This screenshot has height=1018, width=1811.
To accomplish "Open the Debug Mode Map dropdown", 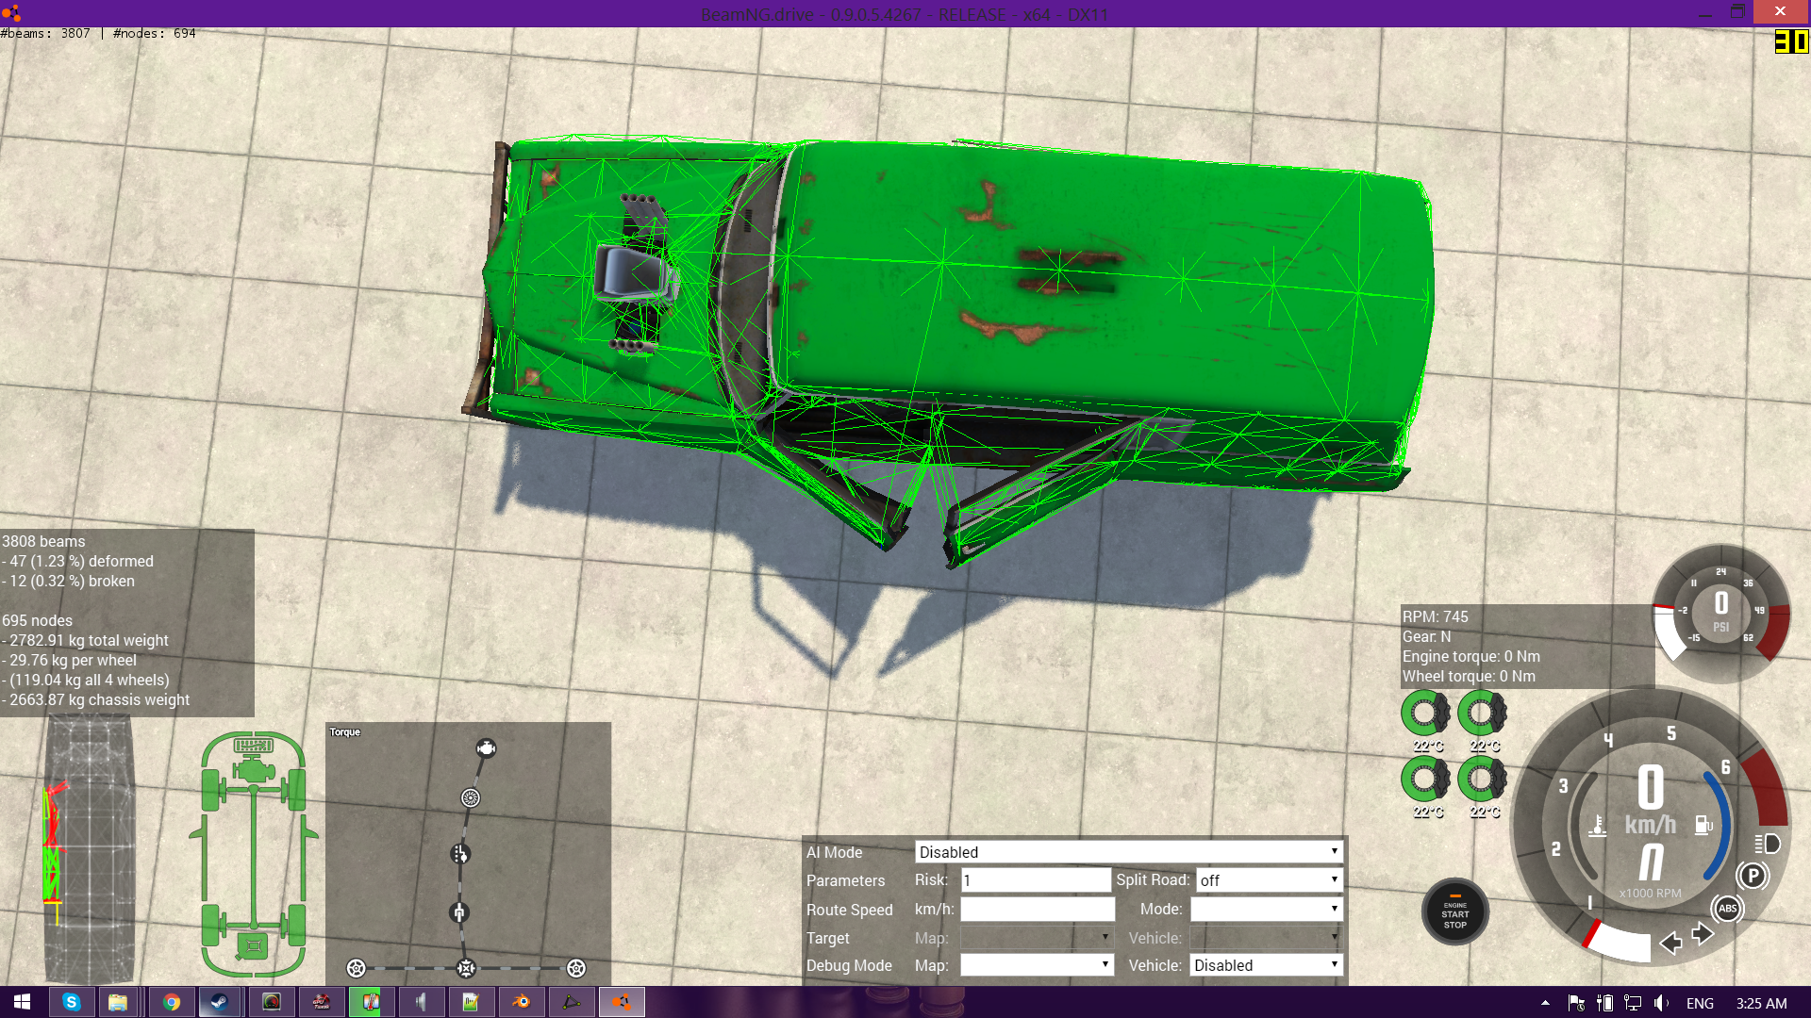I will coord(1037,965).
